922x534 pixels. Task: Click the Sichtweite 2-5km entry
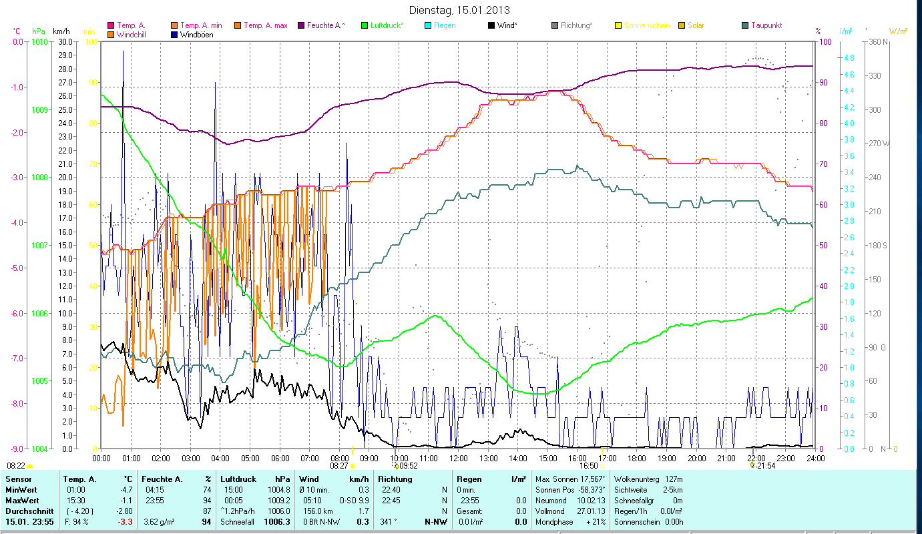point(648,490)
